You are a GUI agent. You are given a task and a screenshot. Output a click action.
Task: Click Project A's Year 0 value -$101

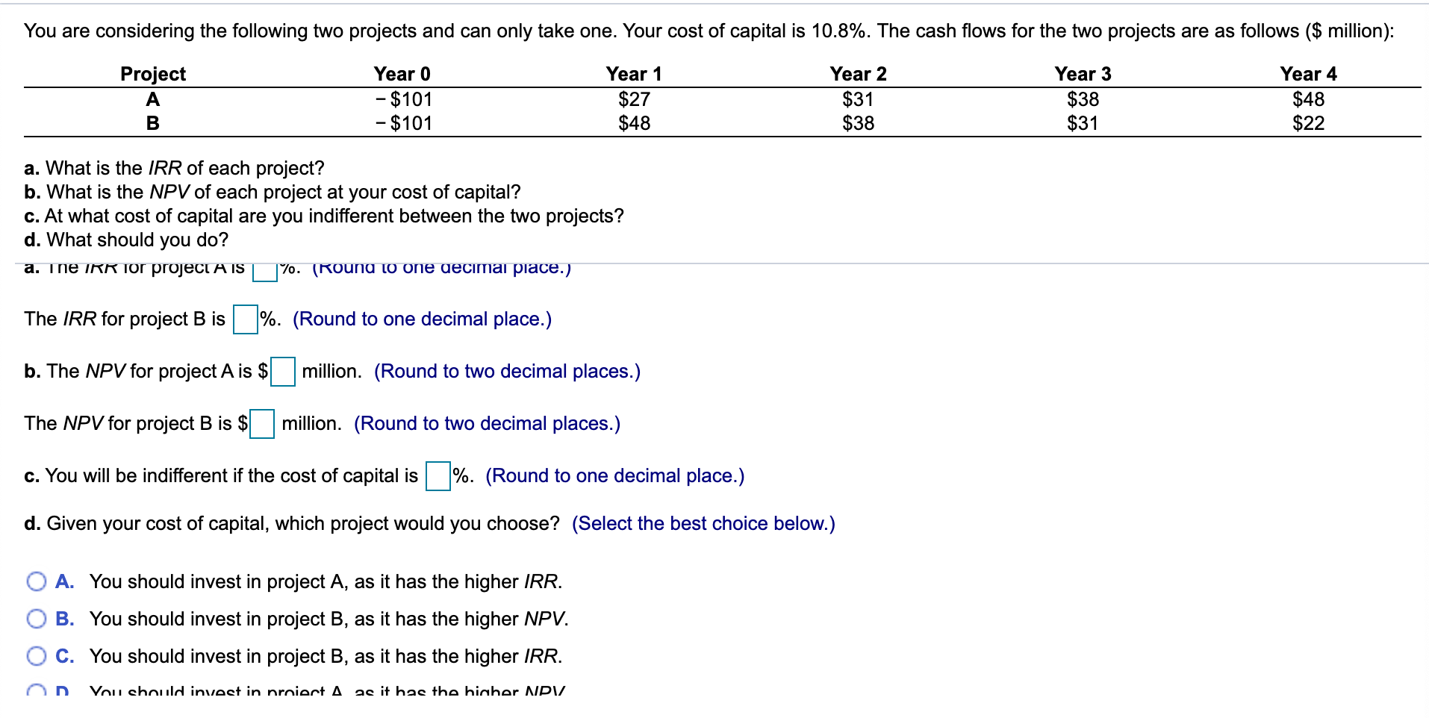403,99
